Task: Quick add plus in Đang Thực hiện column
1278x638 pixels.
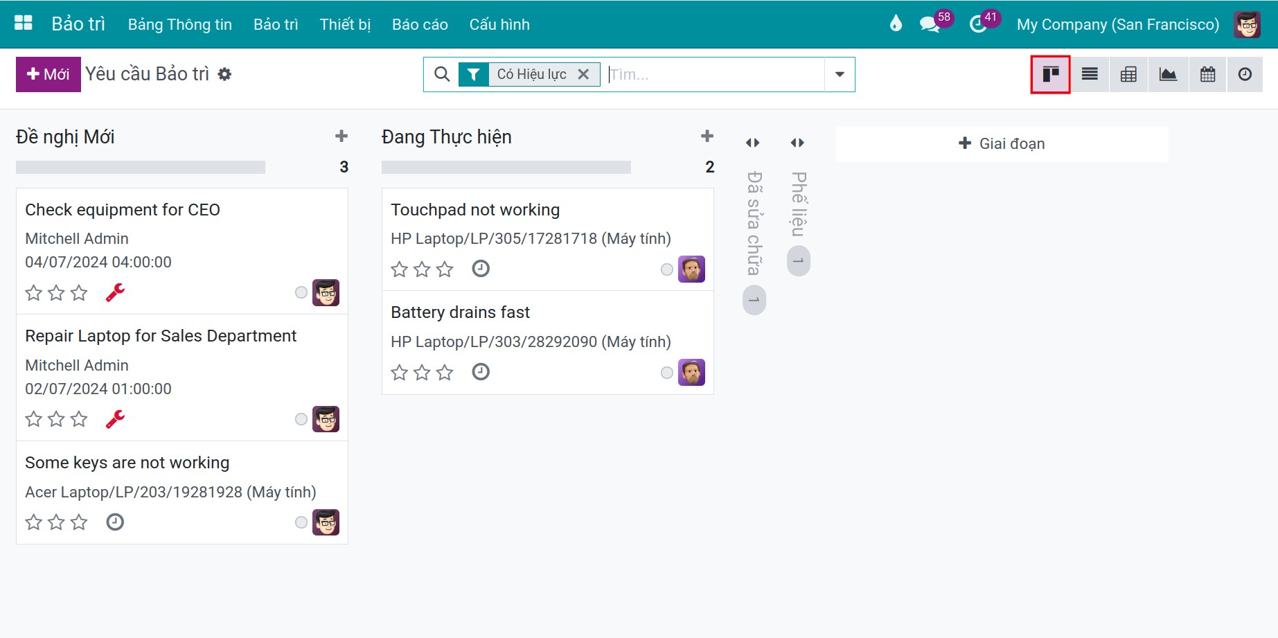Action: click(707, 136)
